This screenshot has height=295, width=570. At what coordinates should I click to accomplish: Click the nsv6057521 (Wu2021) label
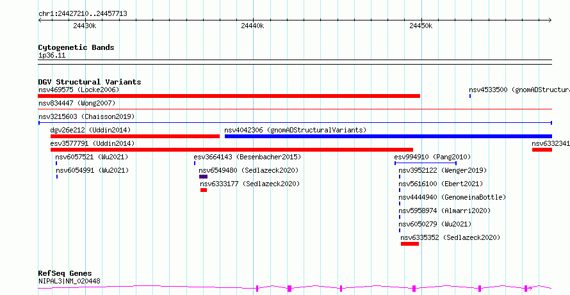92,157
